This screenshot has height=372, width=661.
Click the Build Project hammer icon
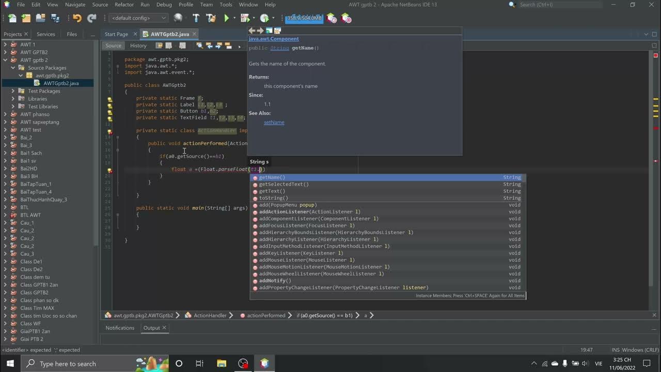(x=196, y=18)
